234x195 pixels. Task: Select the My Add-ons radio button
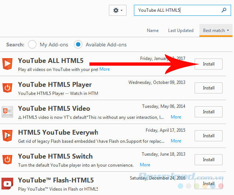point(32,45)
